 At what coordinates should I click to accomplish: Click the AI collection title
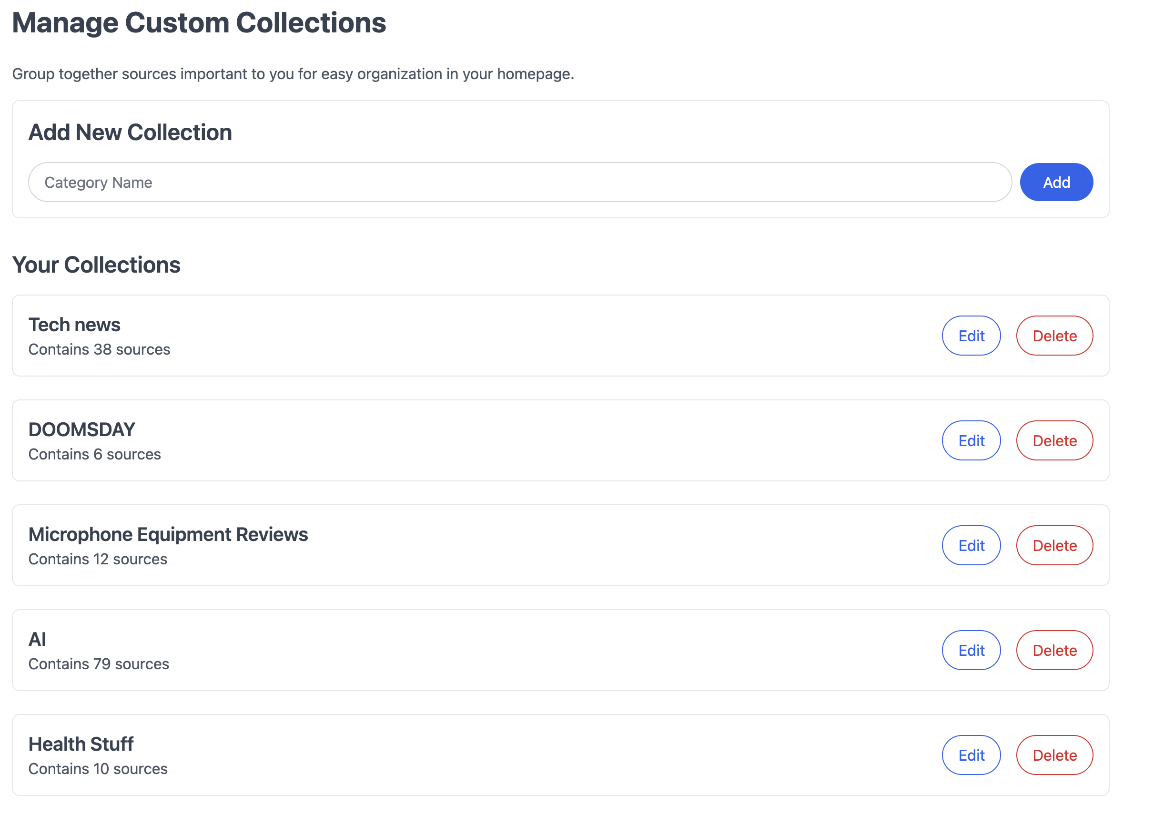37,639
